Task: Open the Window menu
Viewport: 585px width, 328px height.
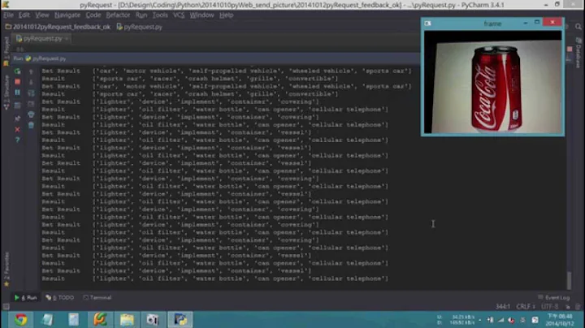Action: (201, 15)
